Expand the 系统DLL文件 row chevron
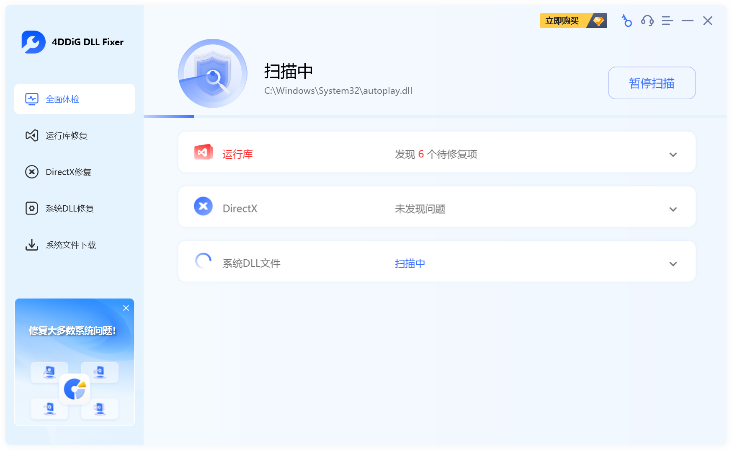The width and height of the screenshot is (732, 452). [673, 264]
